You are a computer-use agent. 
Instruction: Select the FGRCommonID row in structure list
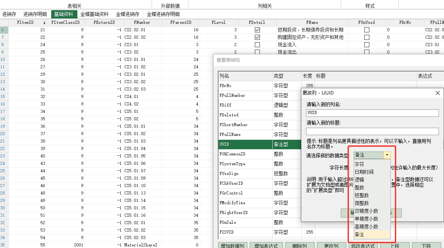click(x=245, y=154)
